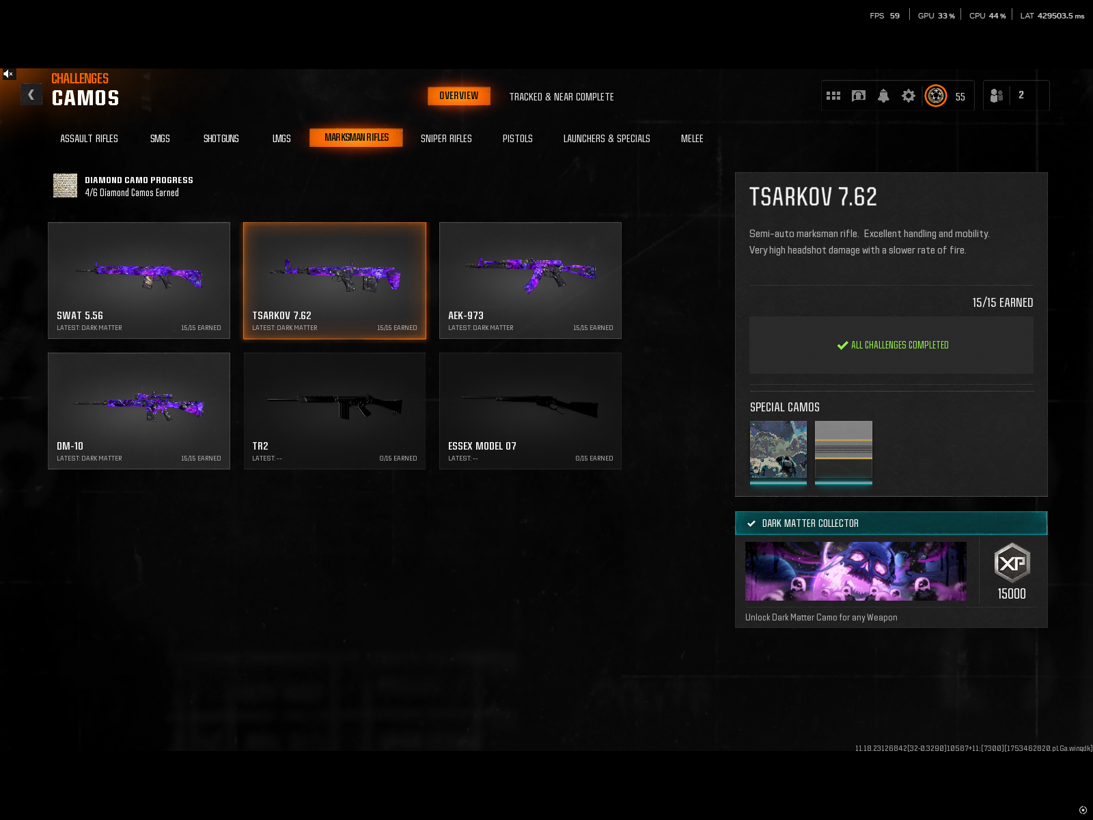The height and width of the screenshot is (820, 1093).
Task: Open Dark Matter Collector header
Action: click(891, 523)
